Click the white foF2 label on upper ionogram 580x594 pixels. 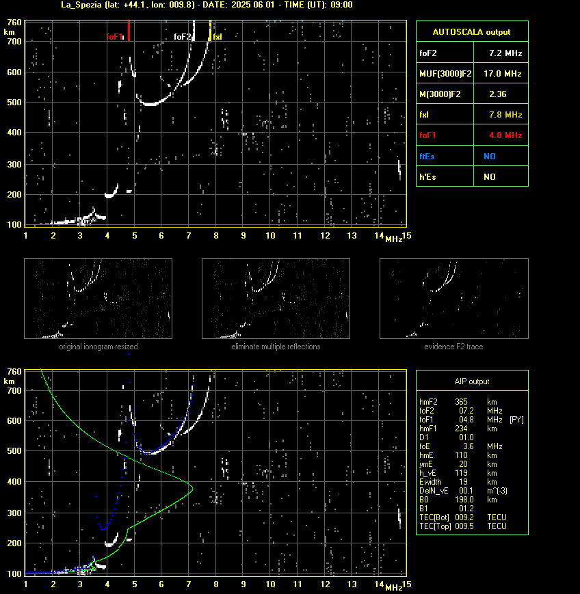coord(183,37)
